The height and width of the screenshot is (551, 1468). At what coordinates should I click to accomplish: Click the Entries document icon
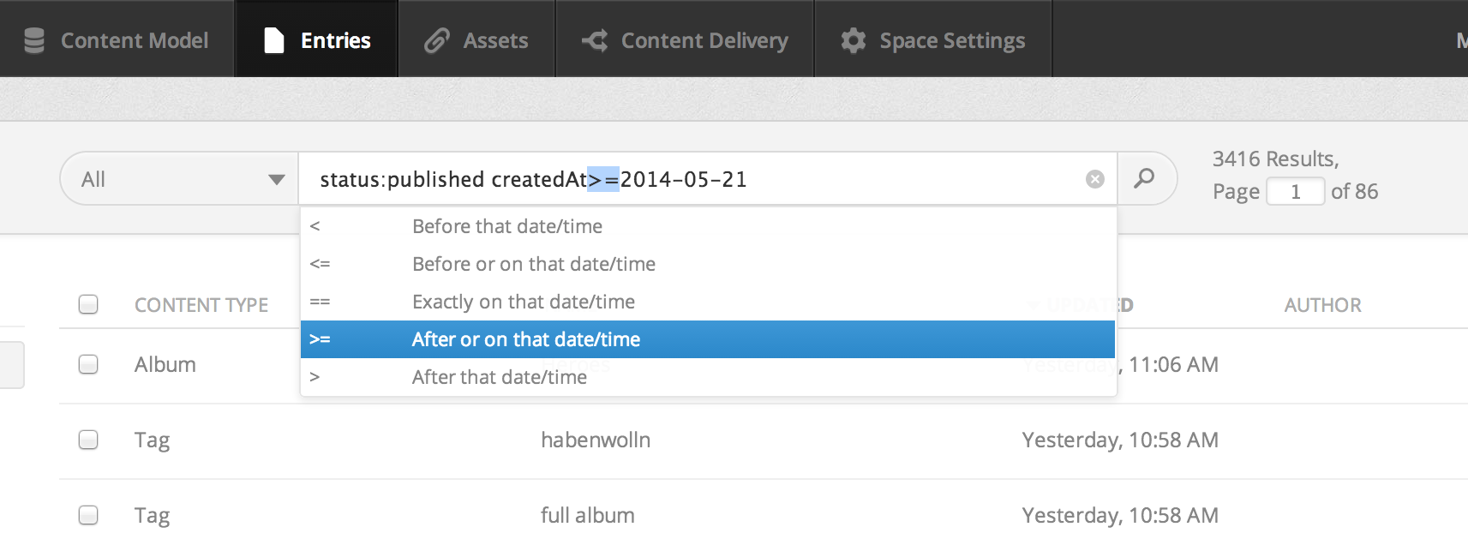pos(273,40)
